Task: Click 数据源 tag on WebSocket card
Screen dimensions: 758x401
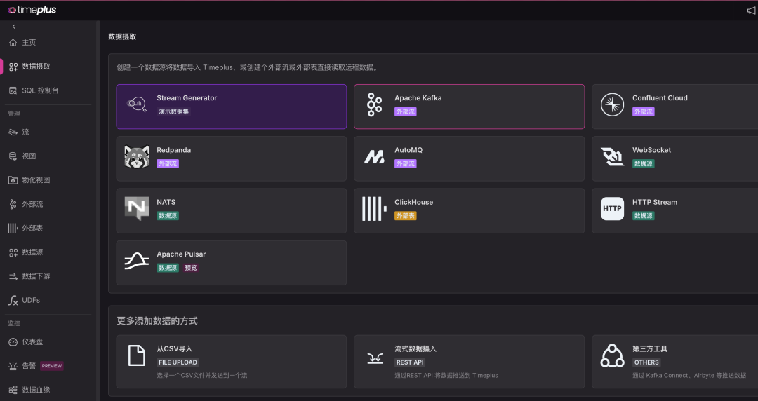Action: click(x=644, y=164)
